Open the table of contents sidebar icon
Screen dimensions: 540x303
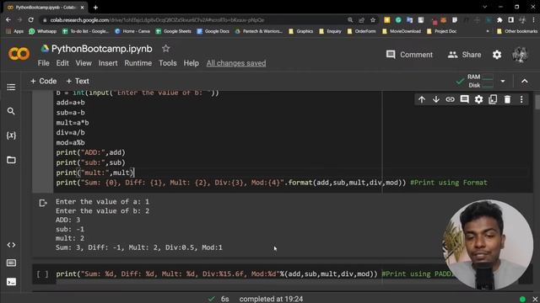[11, 87]
